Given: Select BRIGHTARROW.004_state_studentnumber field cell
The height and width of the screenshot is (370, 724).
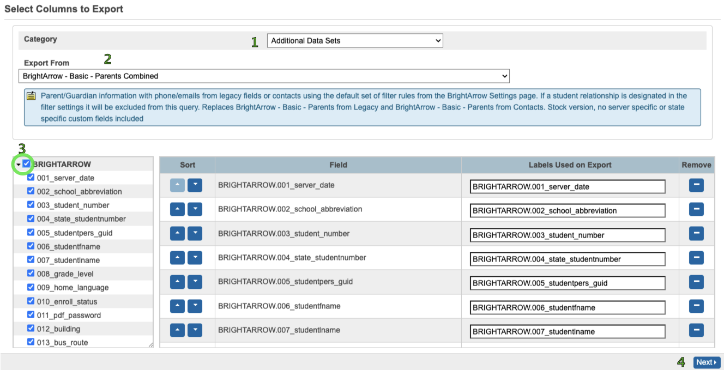Looking at the screenshot, I should 338,258.
